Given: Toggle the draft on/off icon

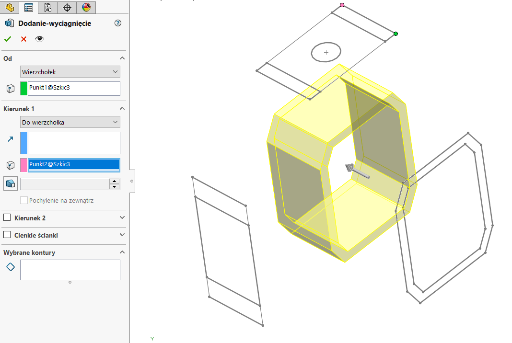Looking at the screenshot, I should click(11, 183).
